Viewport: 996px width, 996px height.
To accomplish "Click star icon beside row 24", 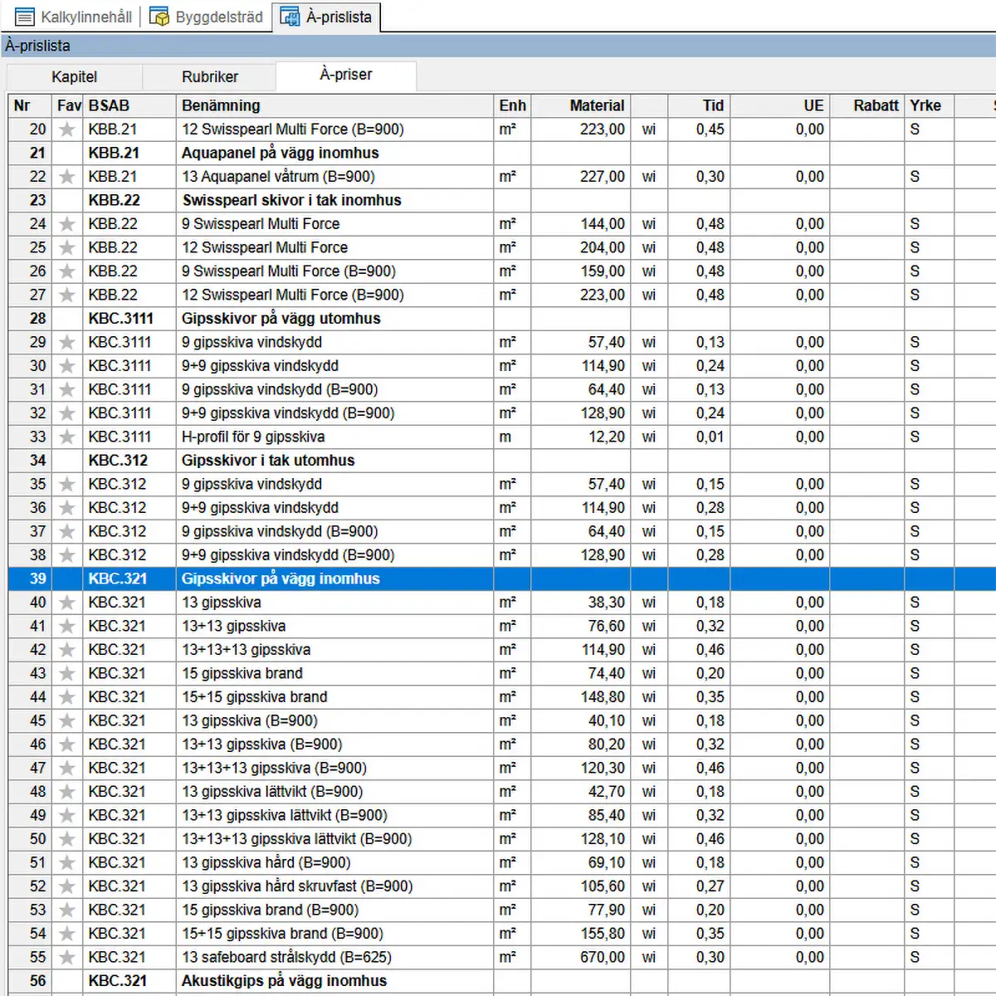I will coord(67,224).
